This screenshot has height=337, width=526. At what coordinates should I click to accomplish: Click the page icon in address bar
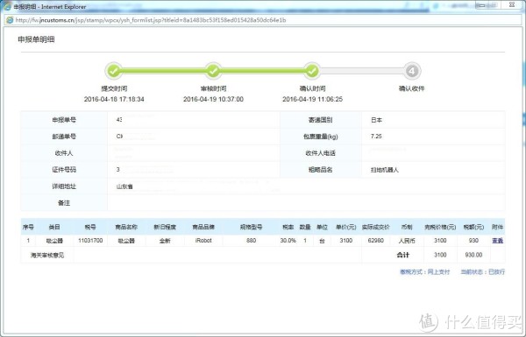(x=10, y=20)
